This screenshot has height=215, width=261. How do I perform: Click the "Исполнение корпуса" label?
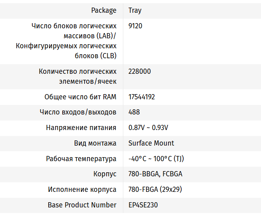pyautogui.click(x=82, y=189)
